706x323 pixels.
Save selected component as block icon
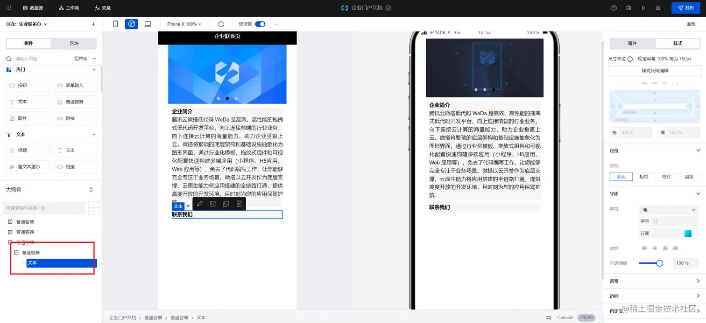[213, 204]
